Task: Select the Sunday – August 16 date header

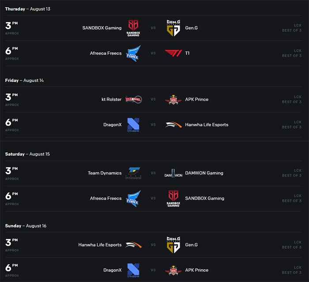Action: (26, 226)
